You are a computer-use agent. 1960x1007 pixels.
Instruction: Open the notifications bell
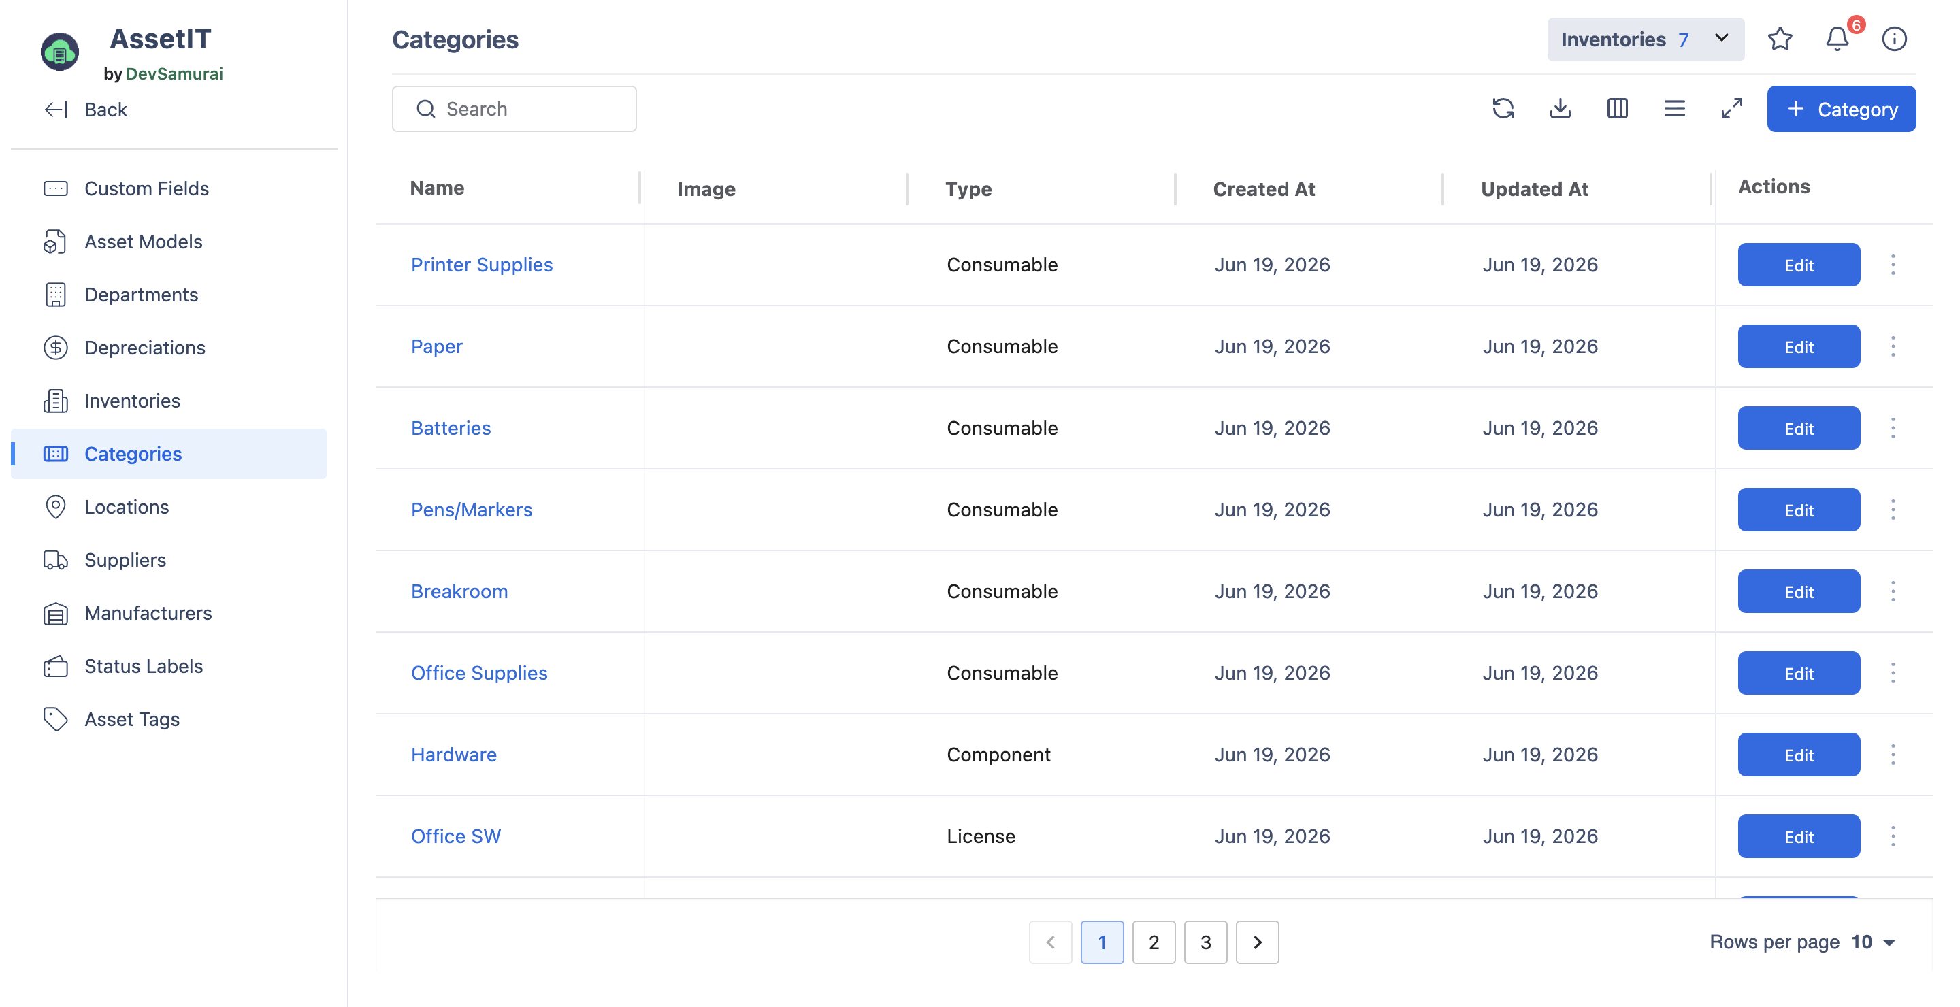(1837, 39)
